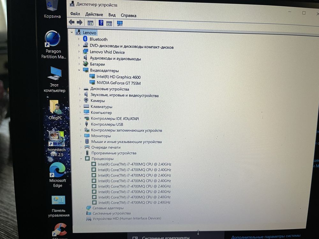
Task: Select the Камеры webcam icon
Action: coord(86,100)
